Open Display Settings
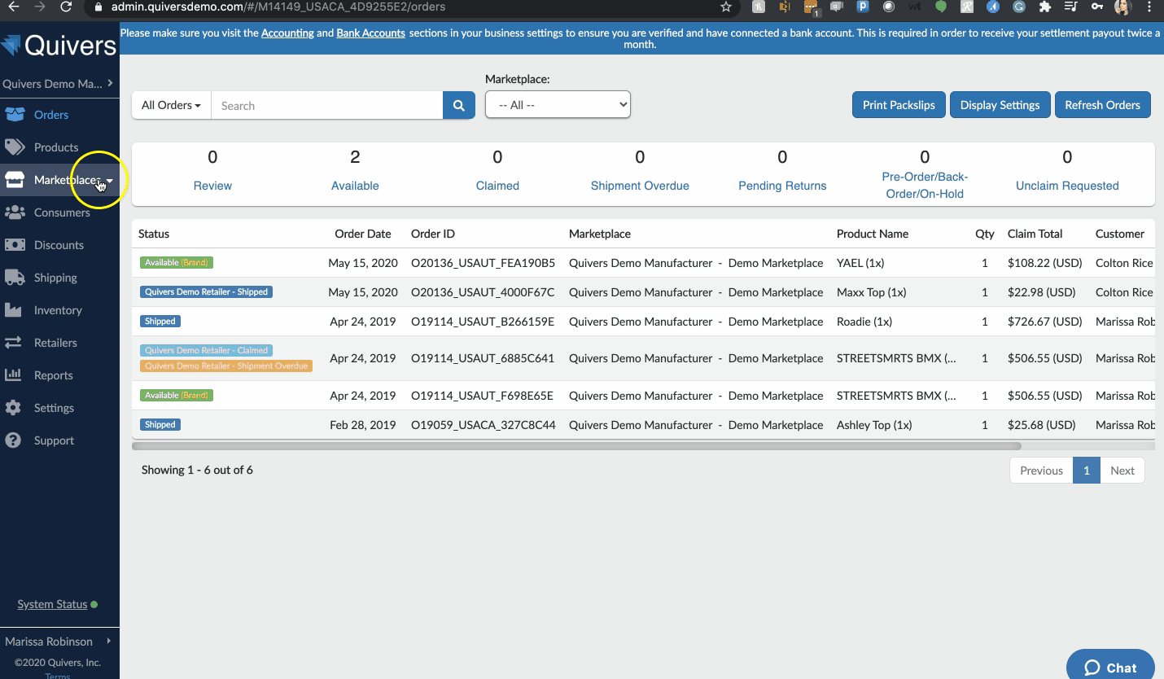 [1000, 104]
